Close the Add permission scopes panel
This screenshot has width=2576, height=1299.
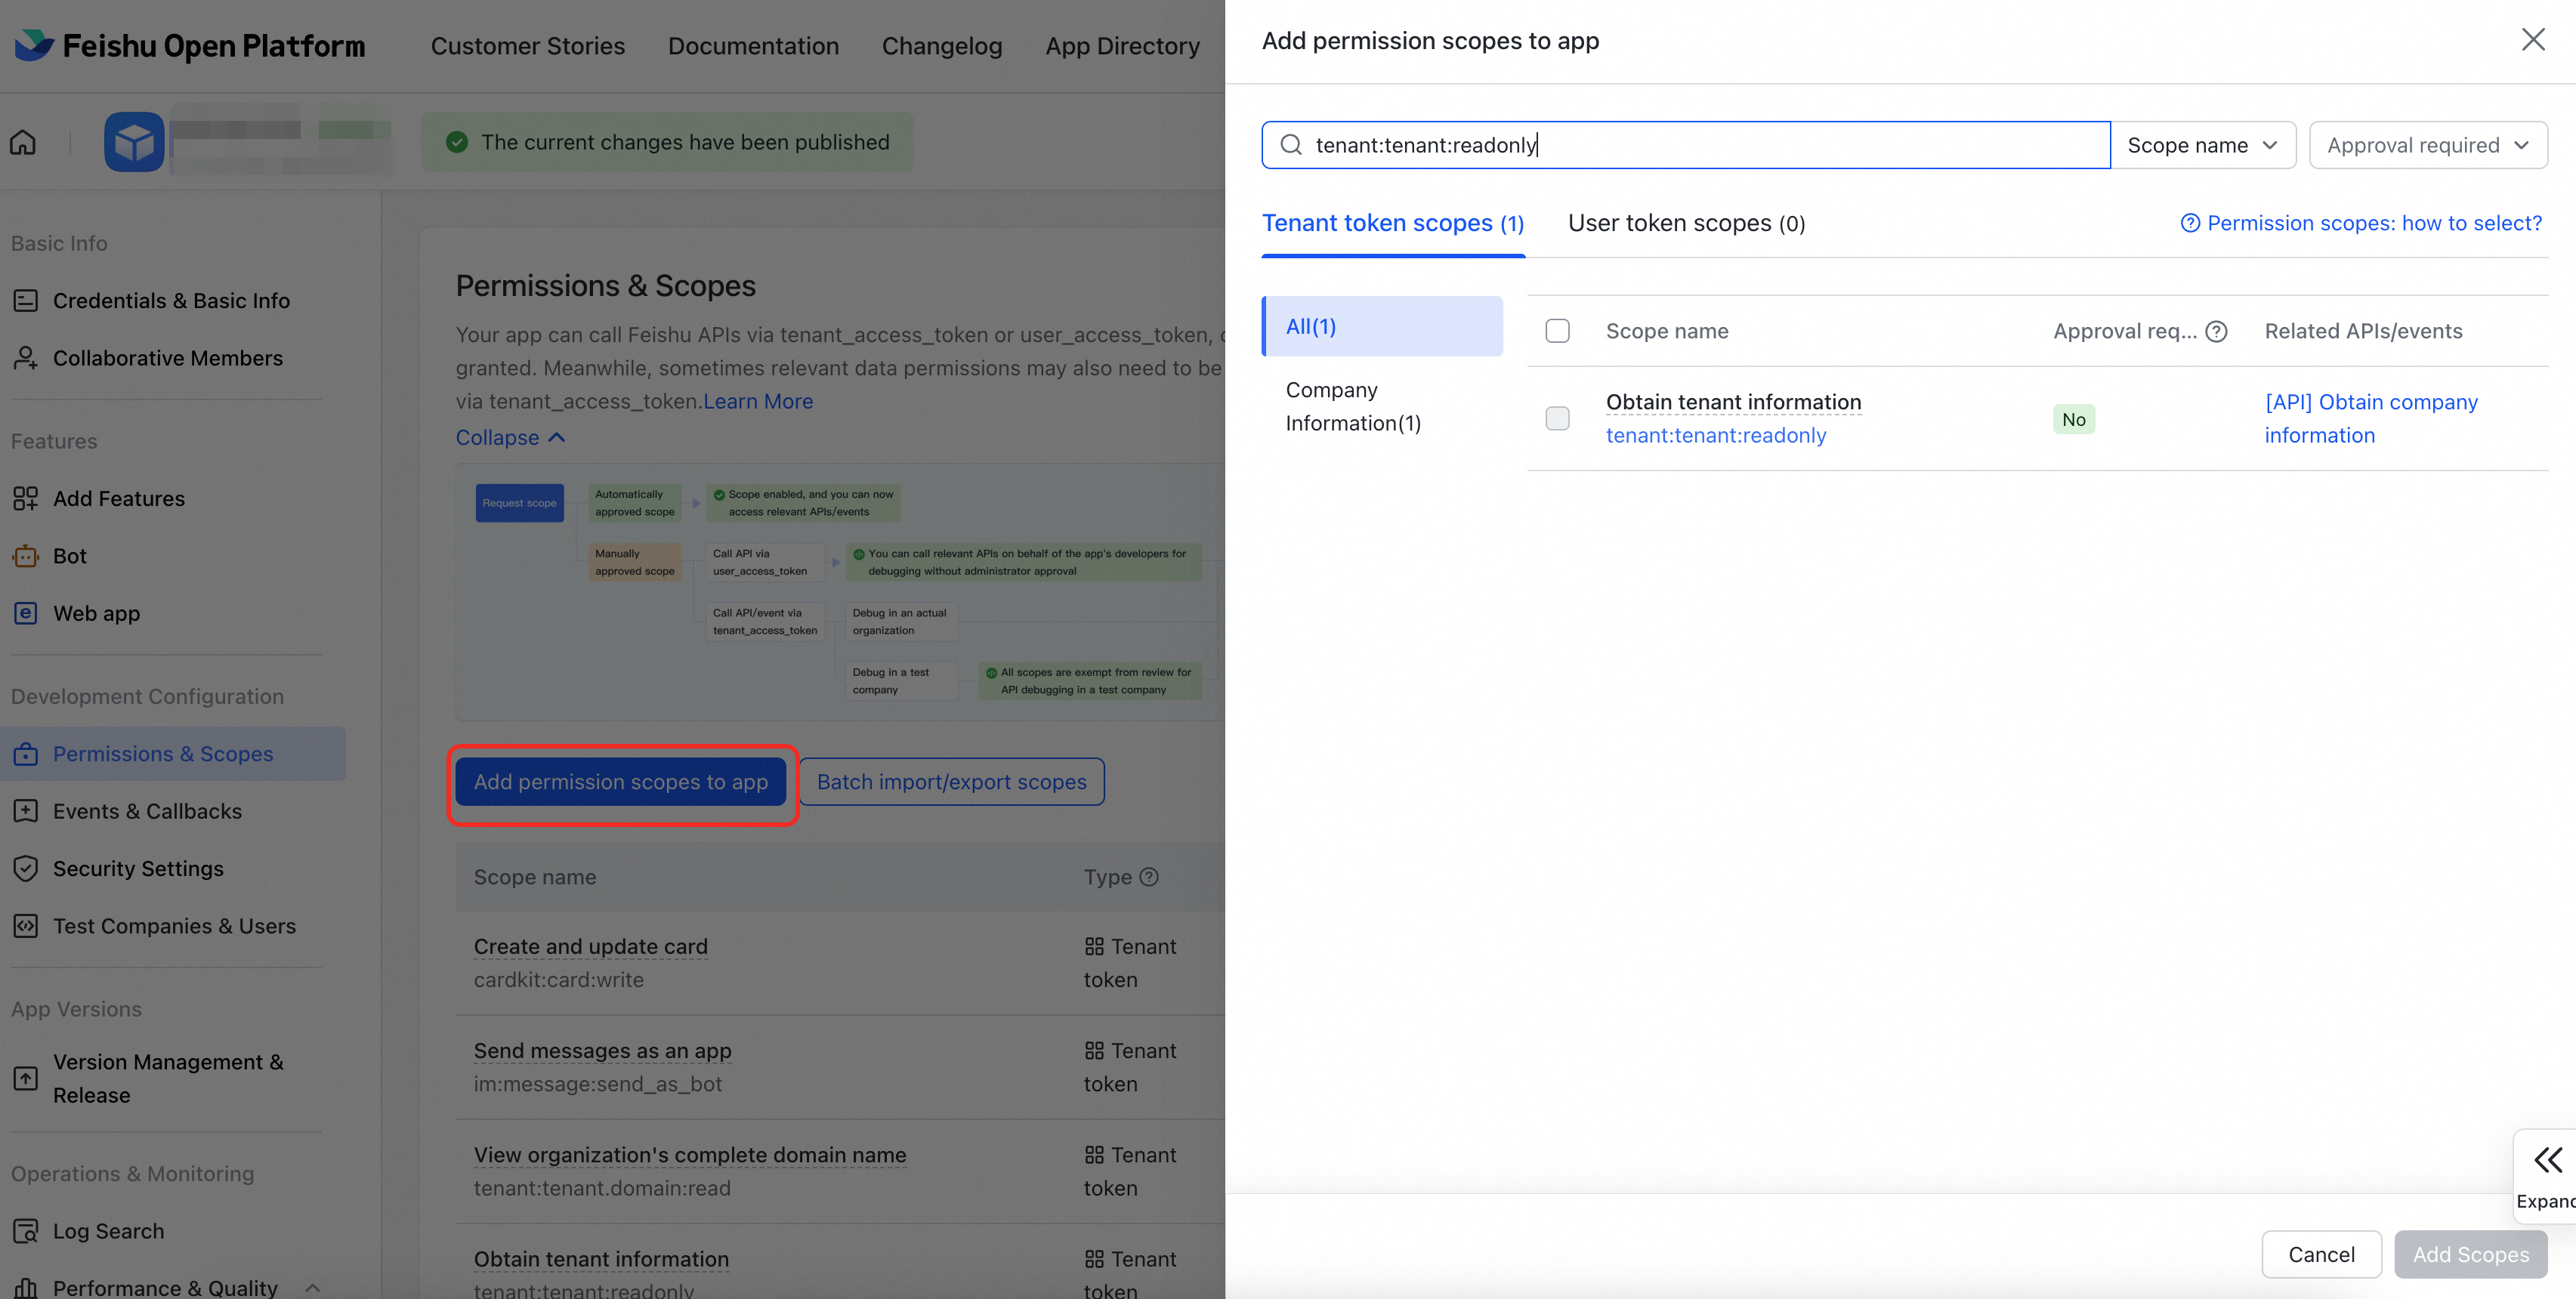coord(2533,40)
